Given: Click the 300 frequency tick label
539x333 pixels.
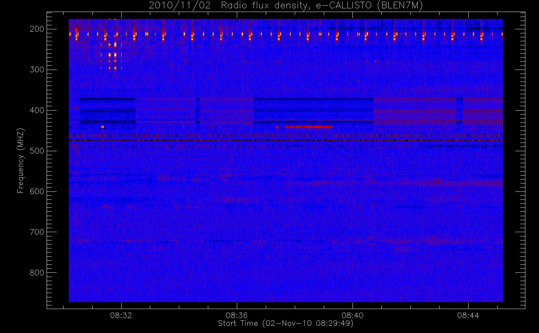Looking at the screenshot, I should [x=37, y=70].
